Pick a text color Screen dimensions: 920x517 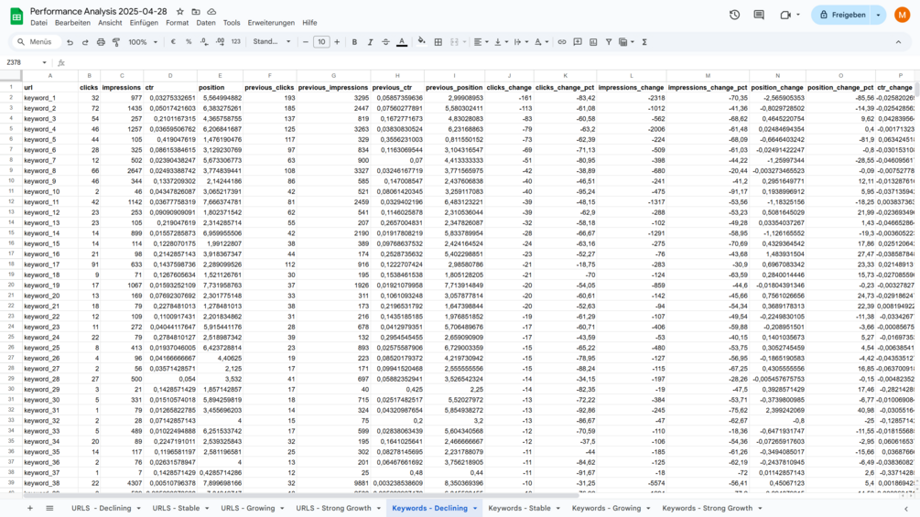click(x=402, y=42)
